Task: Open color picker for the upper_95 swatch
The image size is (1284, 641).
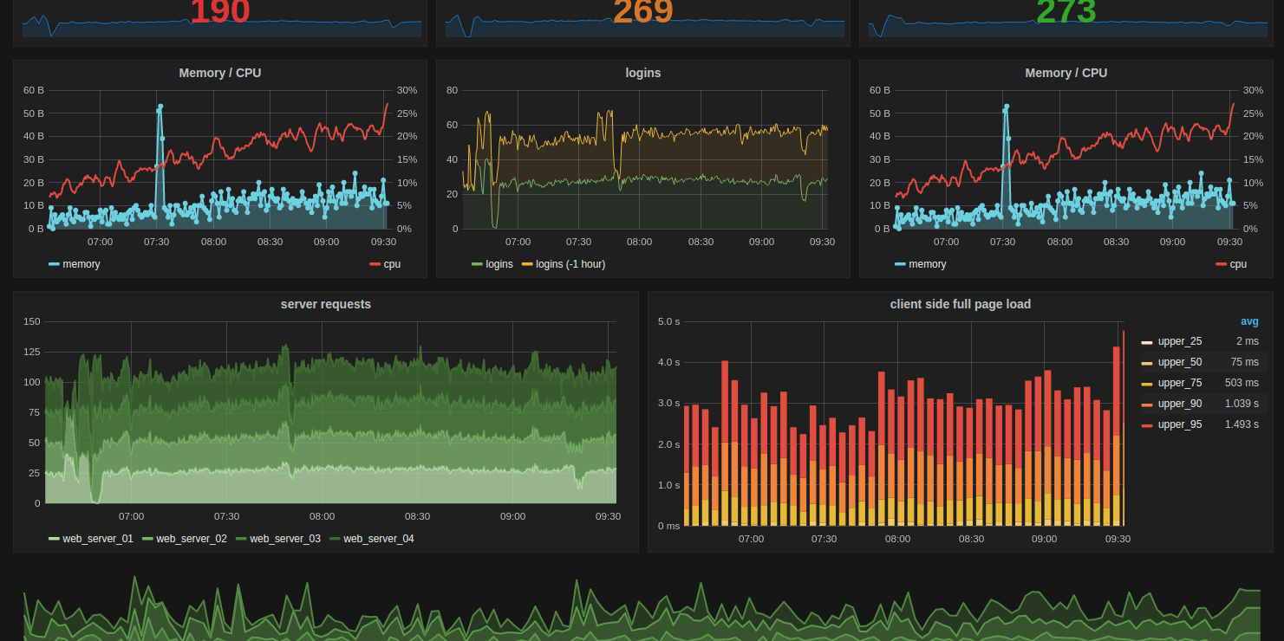Action: tap(1147, 425)
